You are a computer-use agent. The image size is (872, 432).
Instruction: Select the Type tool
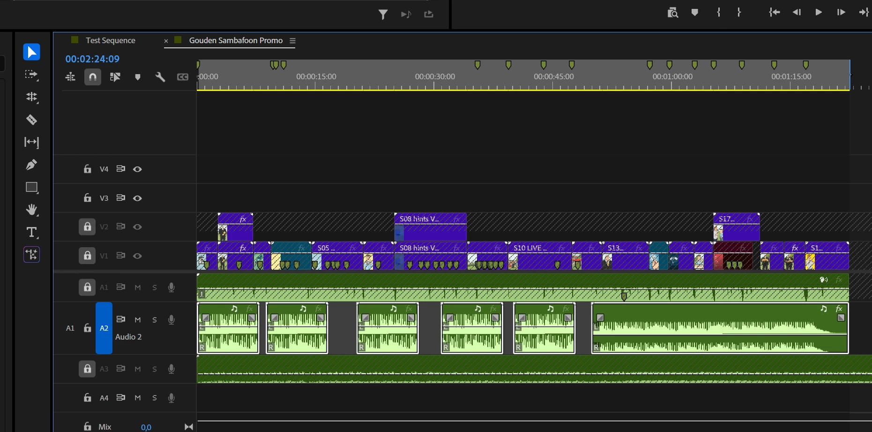pos(31,232)
